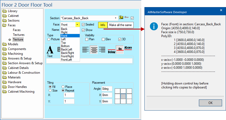This screenshot has width=226, height=120.
Task: Click the Tiling X value field
Action: click(69, 95)
